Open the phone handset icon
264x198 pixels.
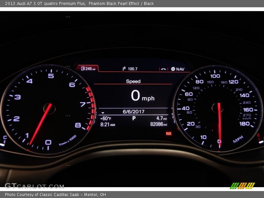click(x=163, y=68)
